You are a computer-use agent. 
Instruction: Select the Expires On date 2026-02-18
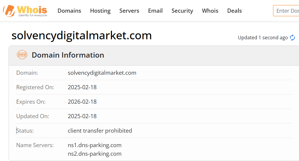click(82, 102)
